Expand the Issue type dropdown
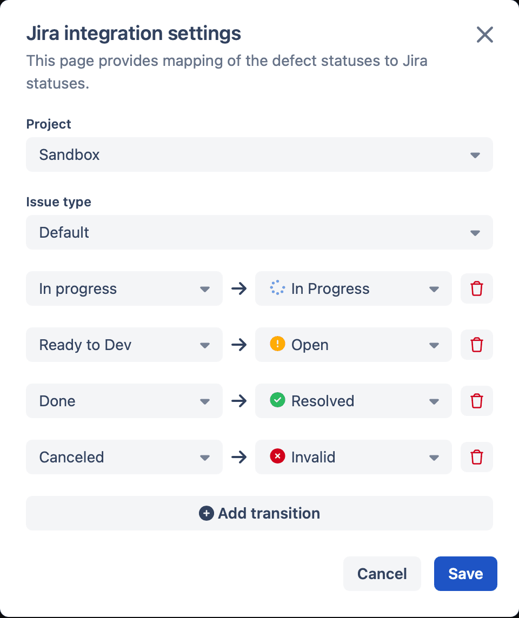The width and height of the screenshot is (519, 618). click(x=259, y=232)
